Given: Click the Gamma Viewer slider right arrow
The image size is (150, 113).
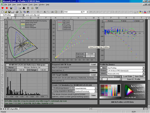Looking at the screenshot, I should tap(121, 79).
